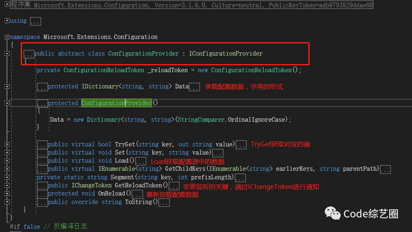Image resolution: width=412 pixels, height=232 pixels.
Task: Expand the assembly info header region
Action: click(x=7, y=4)
